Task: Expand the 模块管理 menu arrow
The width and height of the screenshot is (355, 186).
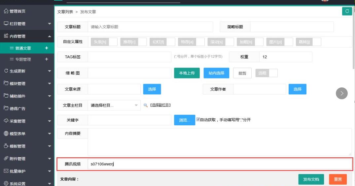Action: click(x=49, y=84)
